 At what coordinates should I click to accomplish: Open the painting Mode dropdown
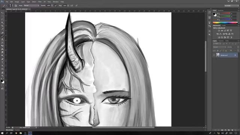(x=31, y=6)
